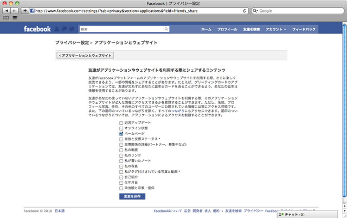Click the Google search magnifier icon
347x218 pixels.
click(x=255, y=11)
